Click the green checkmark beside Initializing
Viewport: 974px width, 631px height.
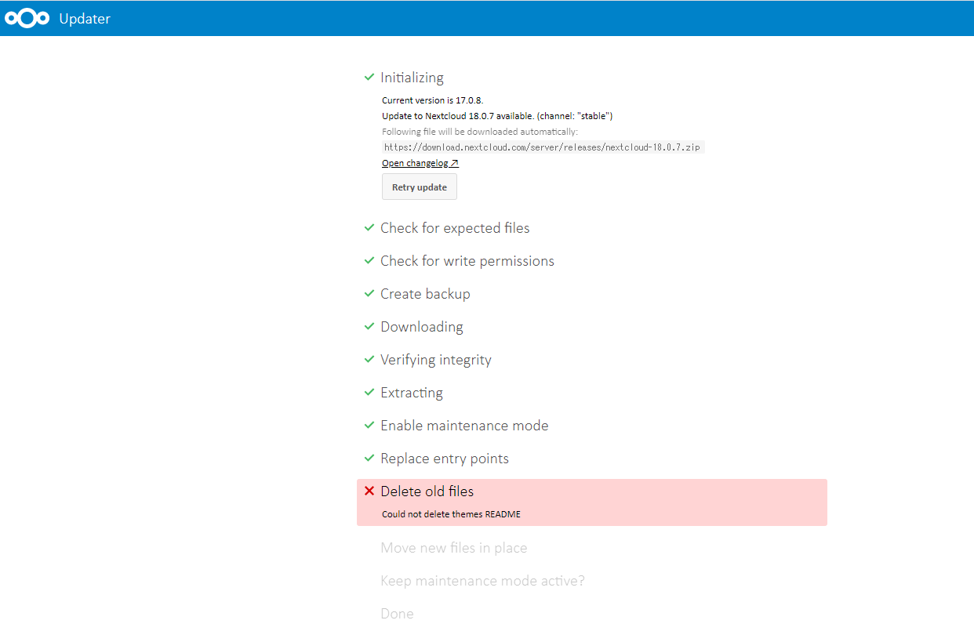tap(369, 78)
